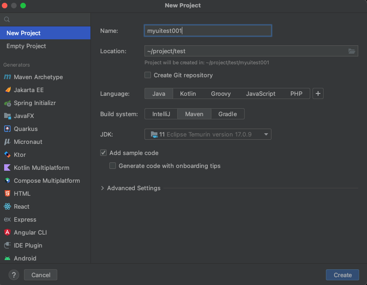Choose the Spring Initializr label in sidebar
This screenshot has width=367, height=285.
click(35, 103)
